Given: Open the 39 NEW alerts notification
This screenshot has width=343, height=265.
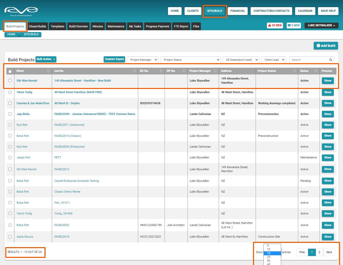Looking at the screenshot, I should coord(275,26).
